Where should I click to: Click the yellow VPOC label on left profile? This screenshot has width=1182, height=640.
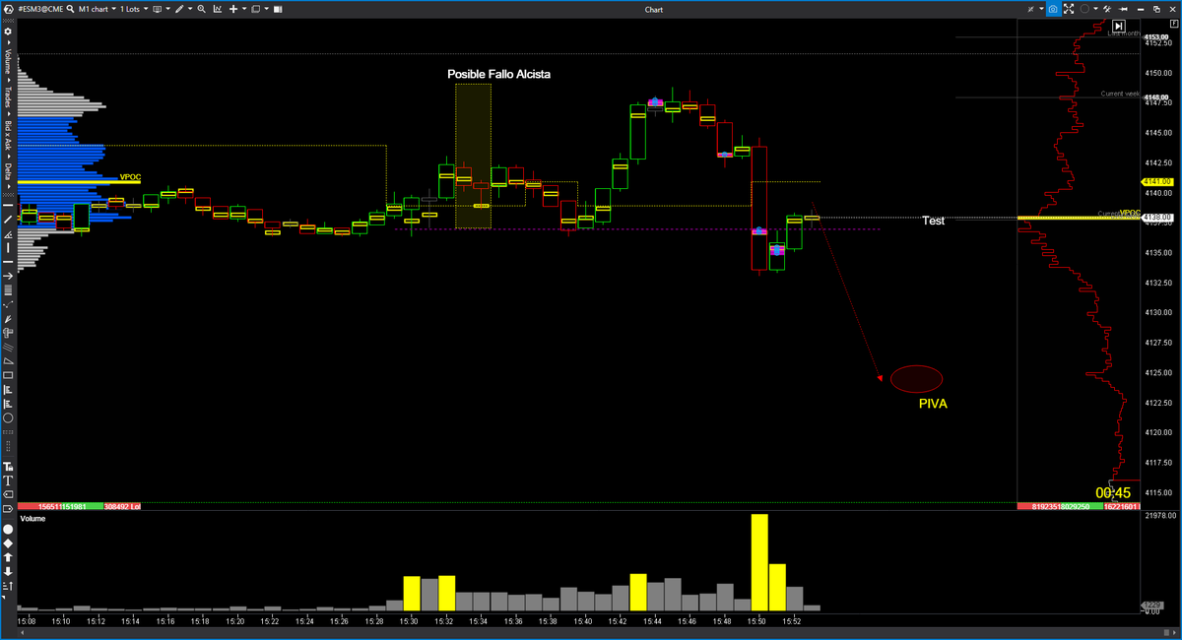click(x=130, y=177)
